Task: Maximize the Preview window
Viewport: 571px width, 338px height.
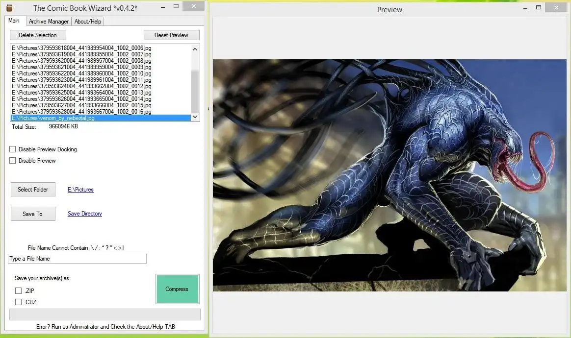Action: pyautogui.click(x=539, y=8)
